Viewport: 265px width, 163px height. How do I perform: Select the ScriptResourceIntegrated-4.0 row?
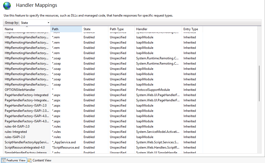point(103,147)
